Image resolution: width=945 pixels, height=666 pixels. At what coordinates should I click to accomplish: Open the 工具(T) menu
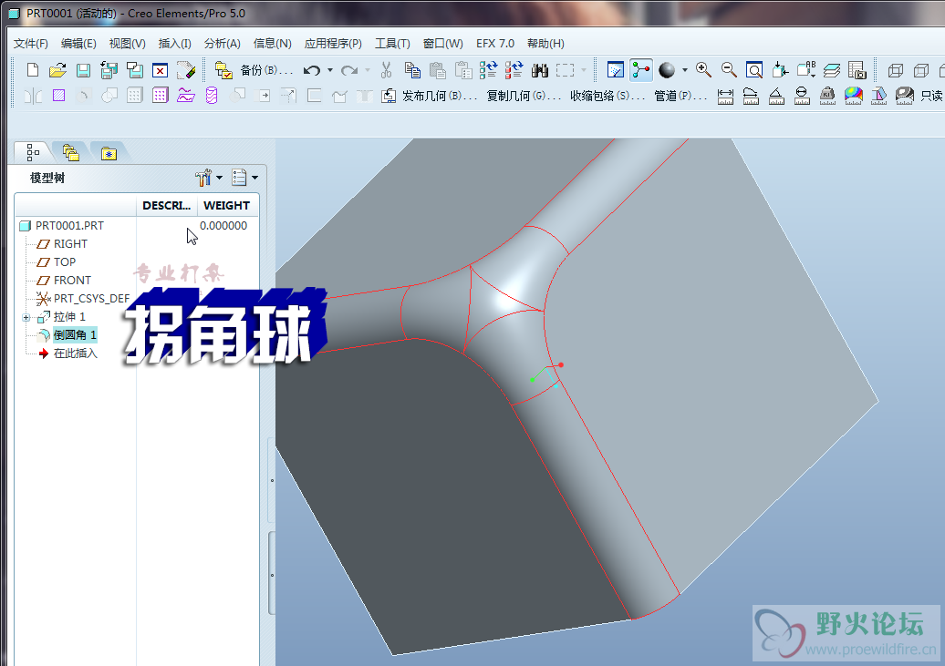pyautogui.click(x=392, y=44)
